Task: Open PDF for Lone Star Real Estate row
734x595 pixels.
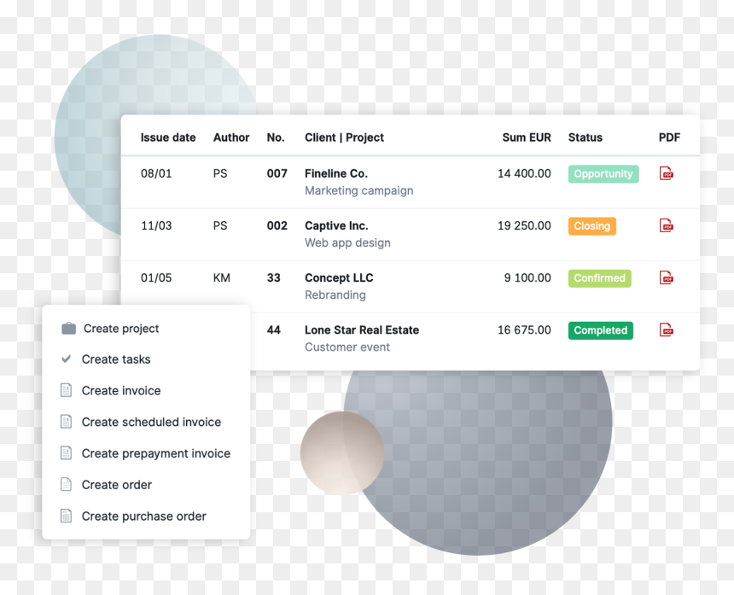Action: click(x=666, y=330)
